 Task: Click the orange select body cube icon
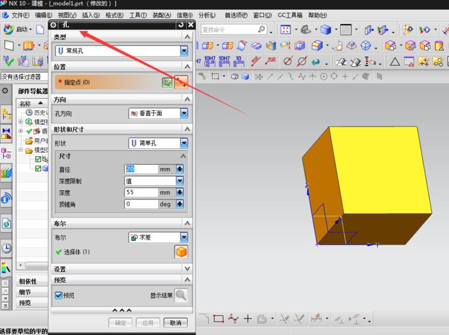pyautogui.click(x=182, y=252)
